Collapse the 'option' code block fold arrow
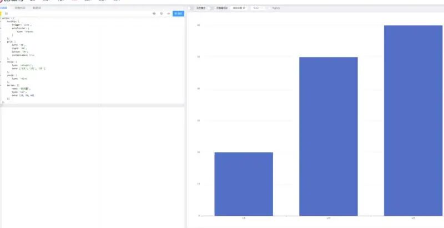The image size is (444, 228). point(1,18)
